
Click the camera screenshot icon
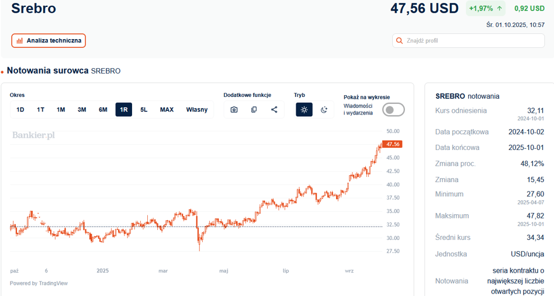[x=234, y=110]
